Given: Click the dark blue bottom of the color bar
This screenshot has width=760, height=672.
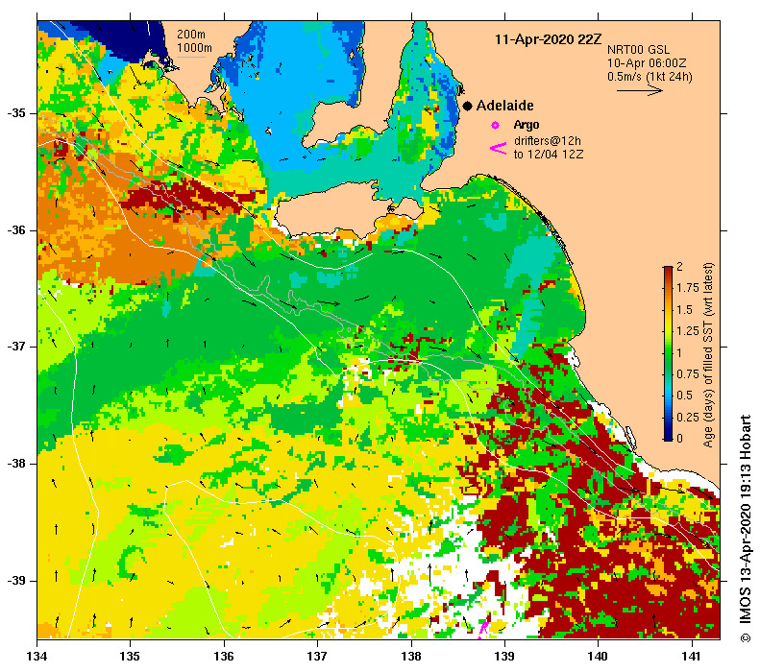Looking at the screenshot, I should pyautogui.click(x=668, y=438).
